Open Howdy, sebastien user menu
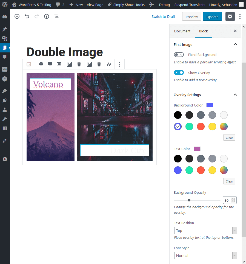This screenshot has width=246, height=264. [x=226, y=5]
